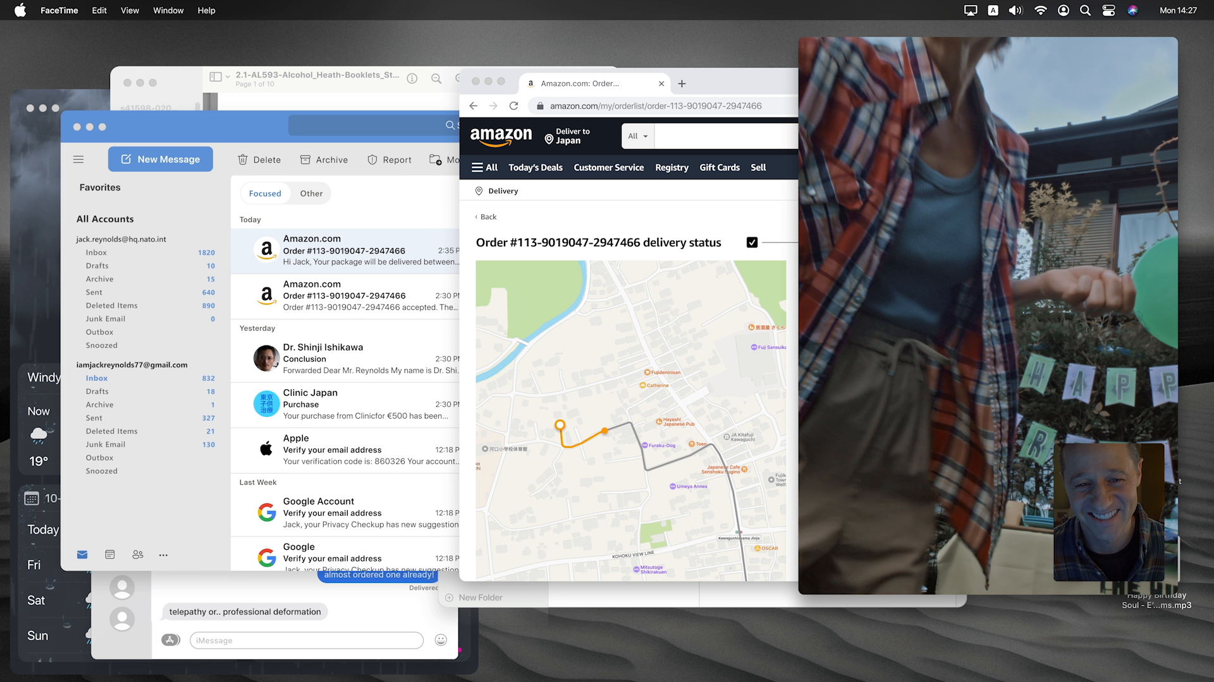
Task: Open Amazon Registry link
Action: (671, 167)
